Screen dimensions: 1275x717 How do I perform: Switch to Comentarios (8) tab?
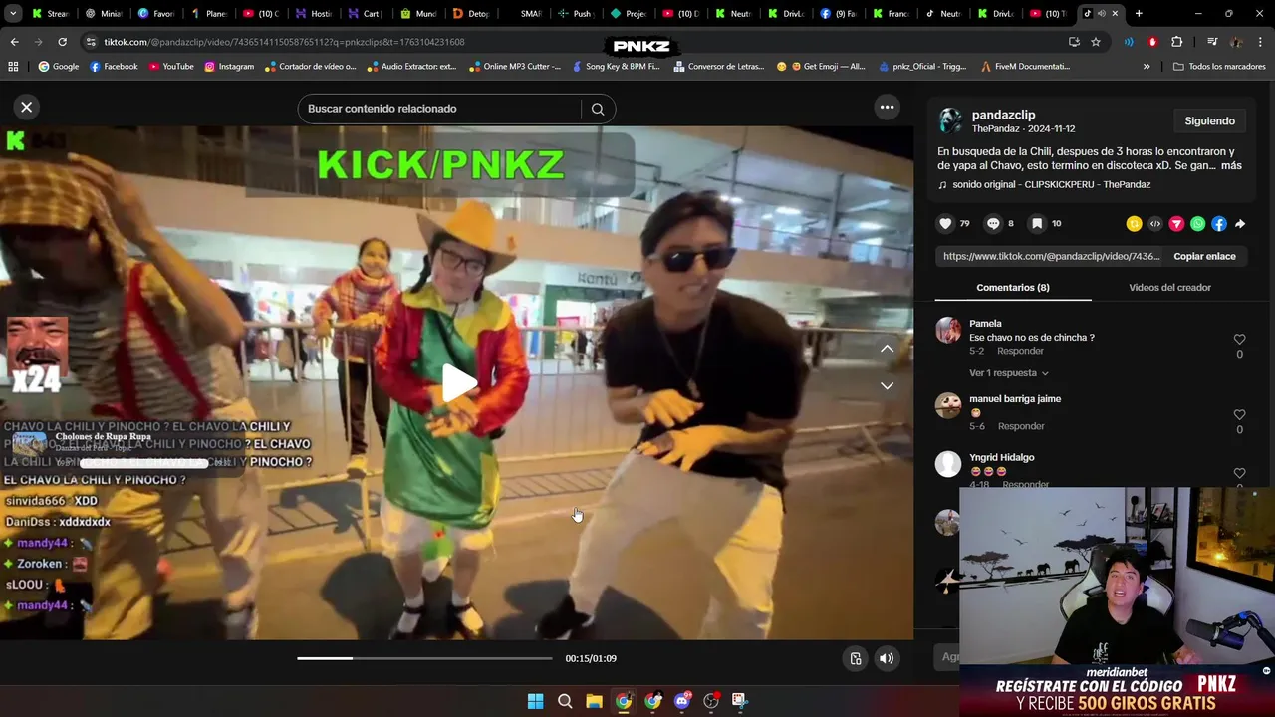(x=1012, y=287)
